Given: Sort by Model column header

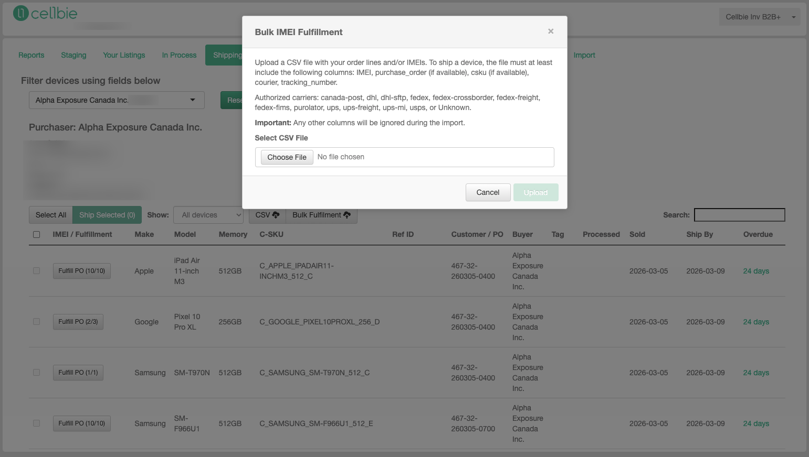Looking at the screenshot, I should point(185,234).
